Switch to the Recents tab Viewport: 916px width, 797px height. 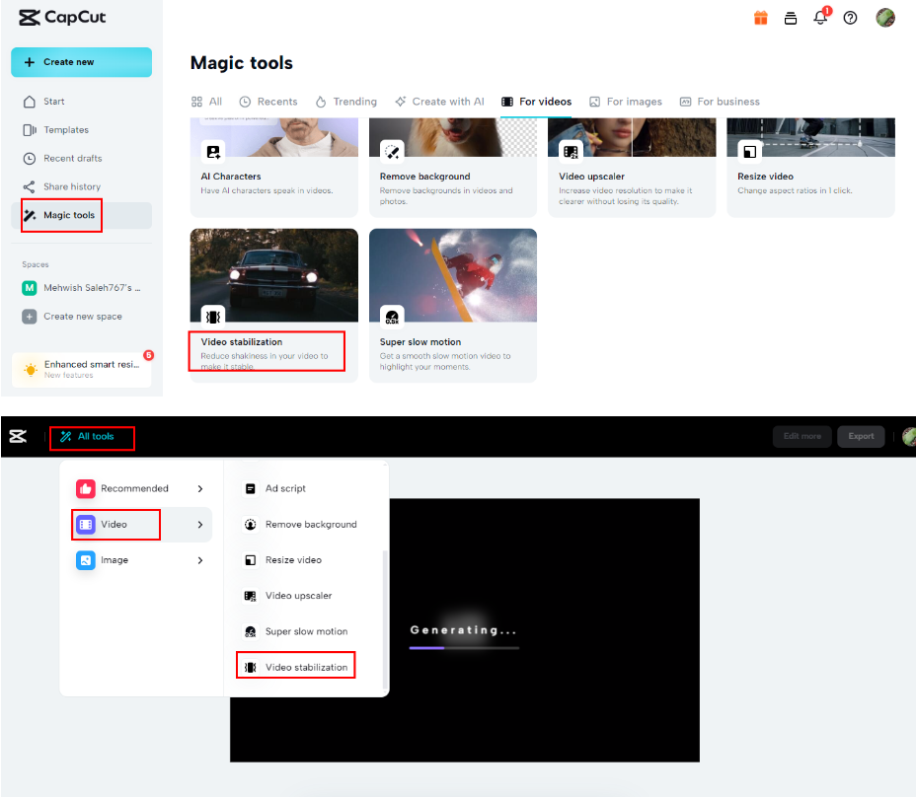point(268,102)
